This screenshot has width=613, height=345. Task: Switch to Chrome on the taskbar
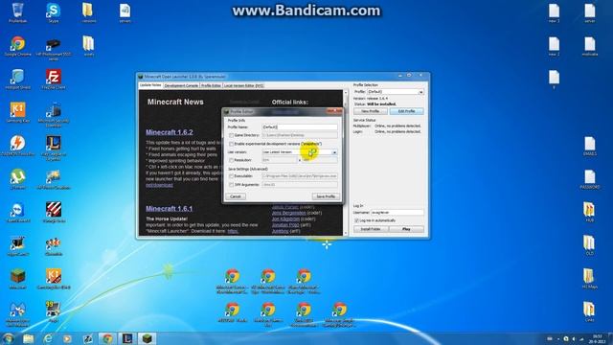click(x=107, y=338)
